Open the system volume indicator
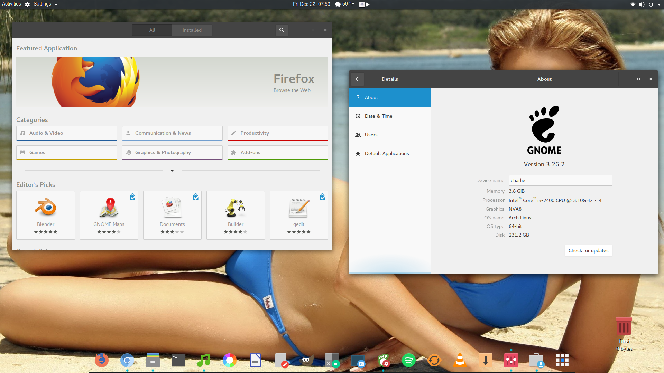 pyautogui.click(x=642, y=4)
